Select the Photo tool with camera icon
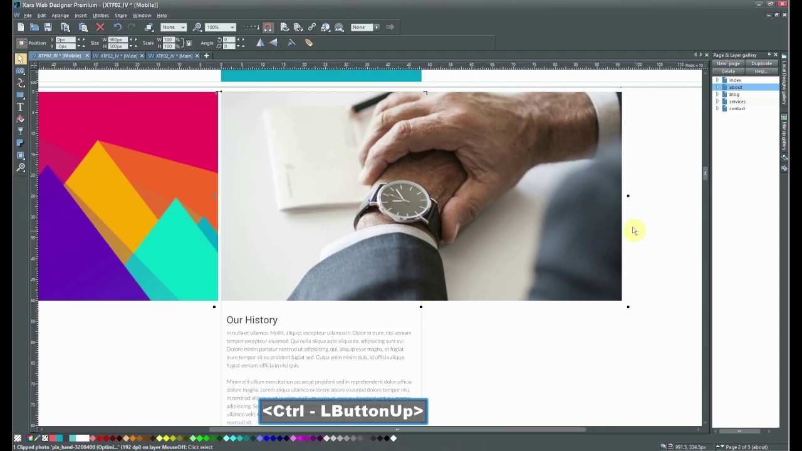This screenshot has width=802, height=451. [x=20, y=70]
